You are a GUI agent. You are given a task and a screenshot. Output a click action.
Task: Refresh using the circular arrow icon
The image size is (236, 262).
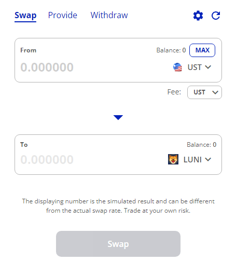(x=216, y=16)
